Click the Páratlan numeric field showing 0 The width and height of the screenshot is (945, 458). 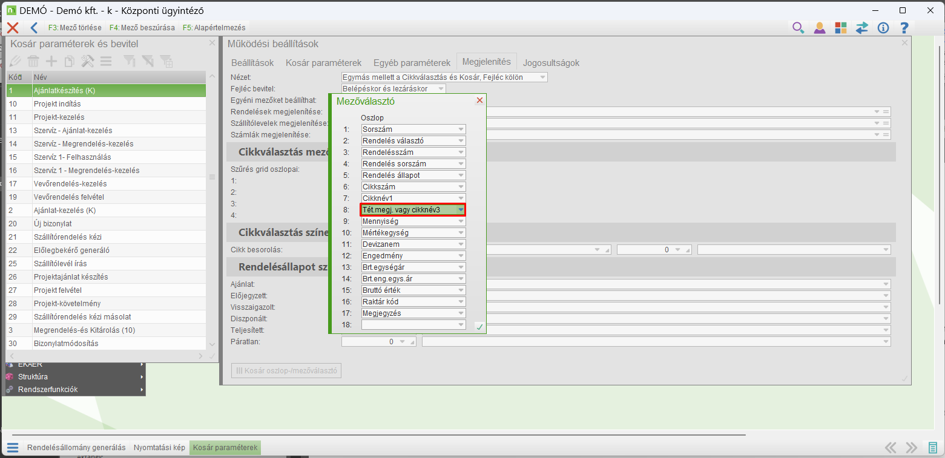click(379, 342)
